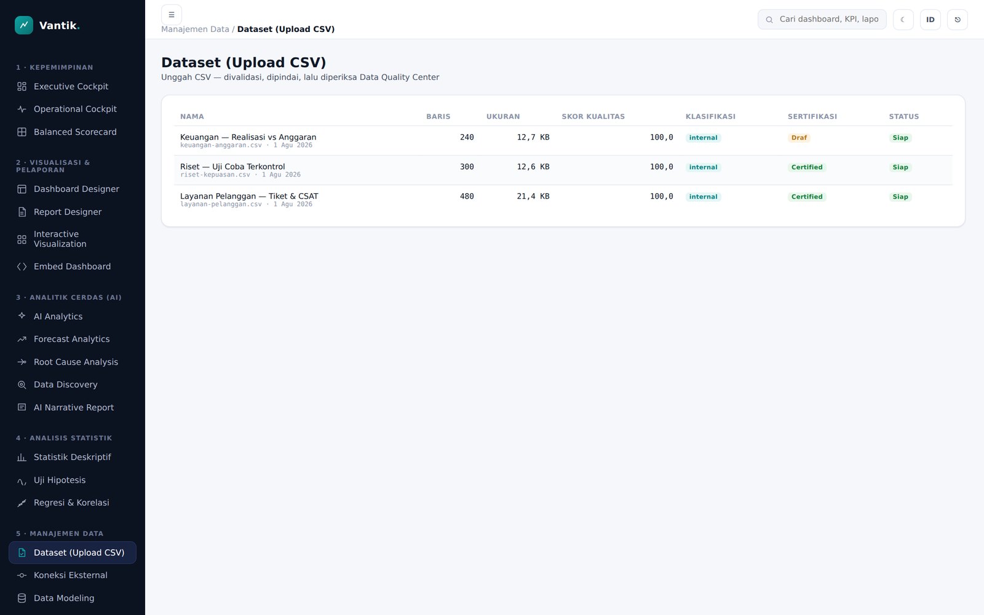Click the Operational Cockpit pulse icon
The width and height of the screenshot is (984, 615).
22,109
